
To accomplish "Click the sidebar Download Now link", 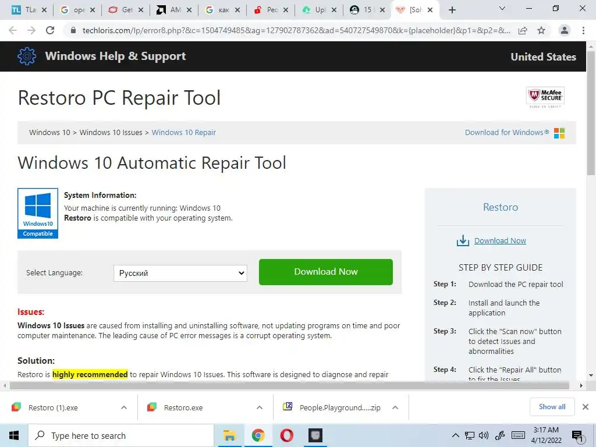I will [x=500, y=240].
